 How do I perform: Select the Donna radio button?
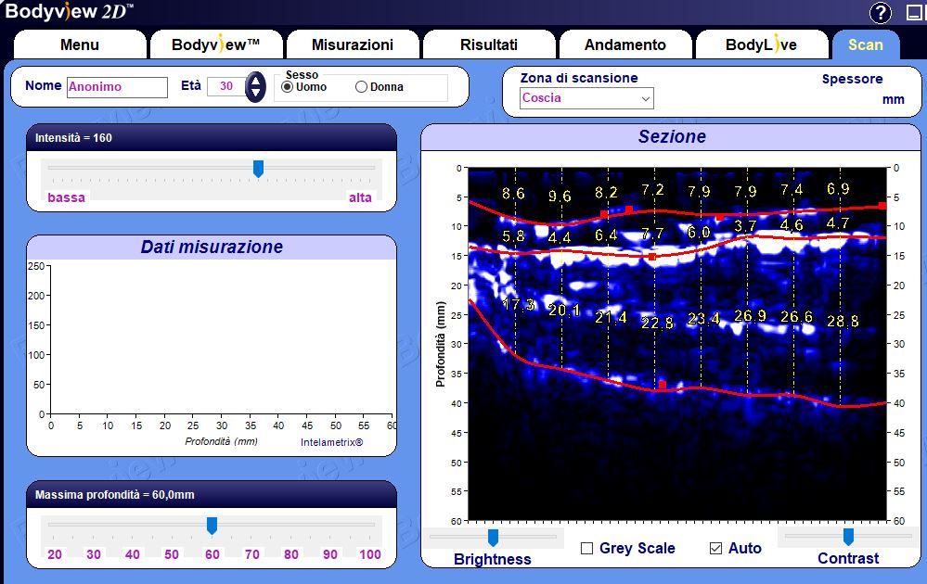[361, 87]
